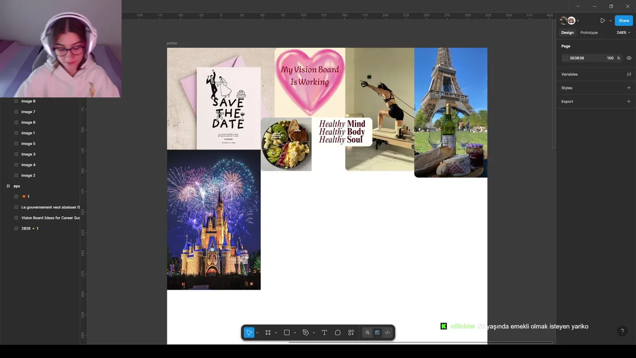The height and width of the screenshot is (358, 636).
Task: Click the second user avatar
Action: click(x=571, y=20)
